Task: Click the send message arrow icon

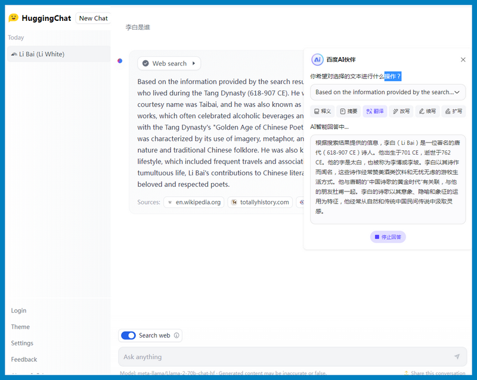Action: pos(457,357)
